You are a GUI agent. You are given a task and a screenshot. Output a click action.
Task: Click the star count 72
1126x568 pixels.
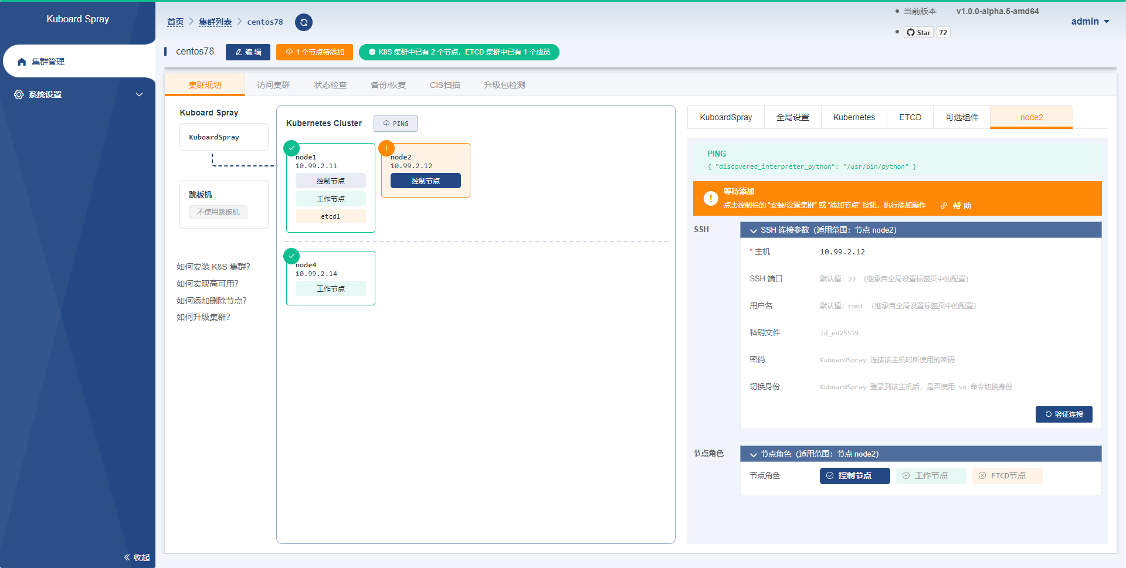943,32
